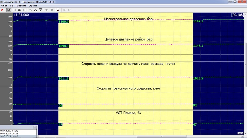The image size is (247, 138).
Task: Click the grey marker crosshair icon
Action: [47, 10]
